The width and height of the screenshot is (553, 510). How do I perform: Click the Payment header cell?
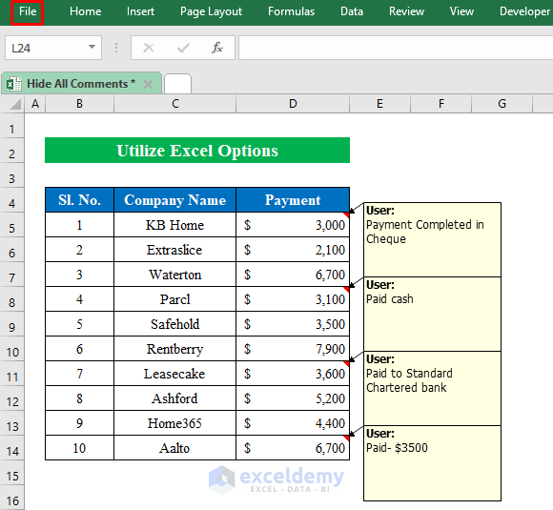293,200
